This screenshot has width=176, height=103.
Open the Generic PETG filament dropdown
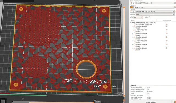[x=152, y=7]
